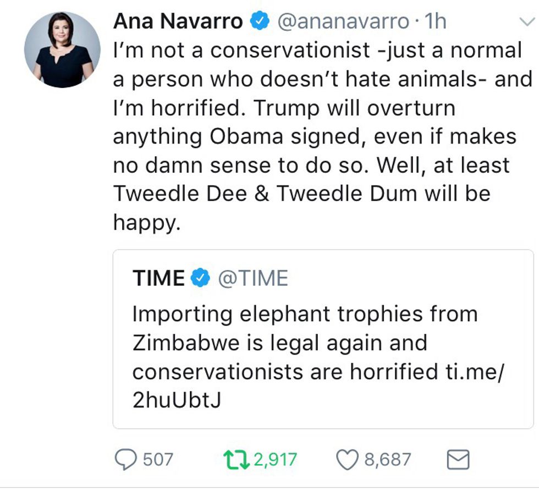Share tweet via the envelope message icon

[458, 460]
